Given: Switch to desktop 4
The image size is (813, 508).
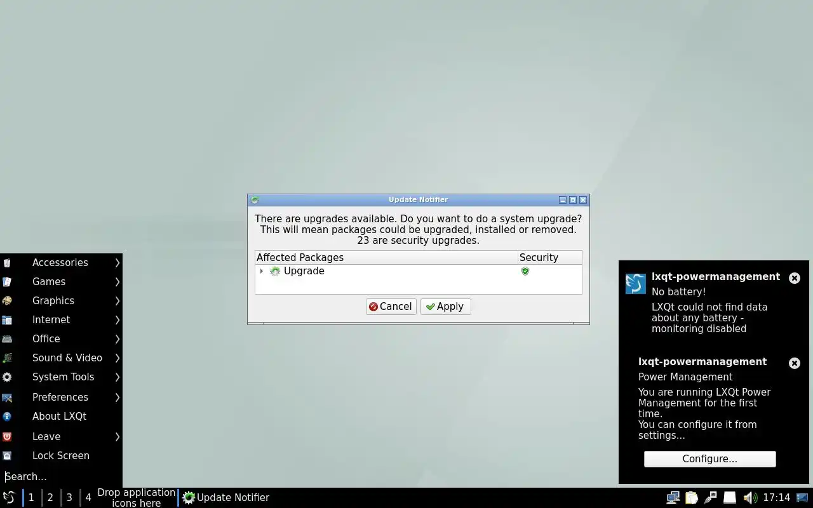Looking at the screenshot, I should [x=88, y=497].
